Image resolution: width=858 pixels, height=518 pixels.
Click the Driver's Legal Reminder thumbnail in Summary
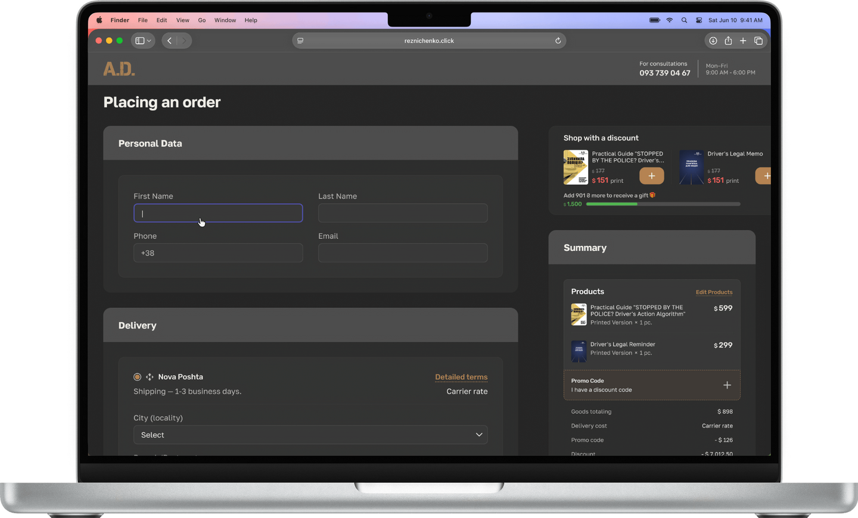point(579,351)
